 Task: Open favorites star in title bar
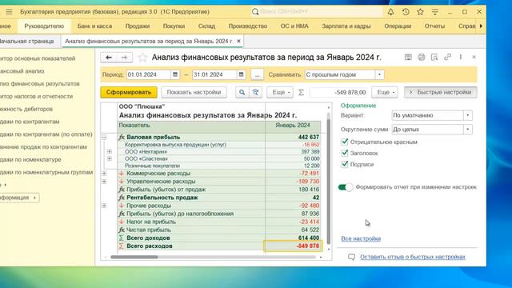pyautogui.click(x=420, y=12)
